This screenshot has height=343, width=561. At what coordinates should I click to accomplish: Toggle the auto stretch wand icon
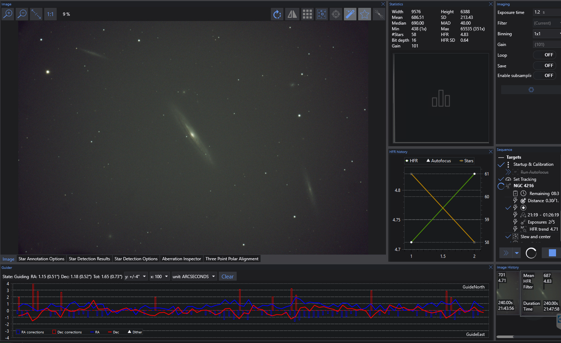click(x=350, y=14)
